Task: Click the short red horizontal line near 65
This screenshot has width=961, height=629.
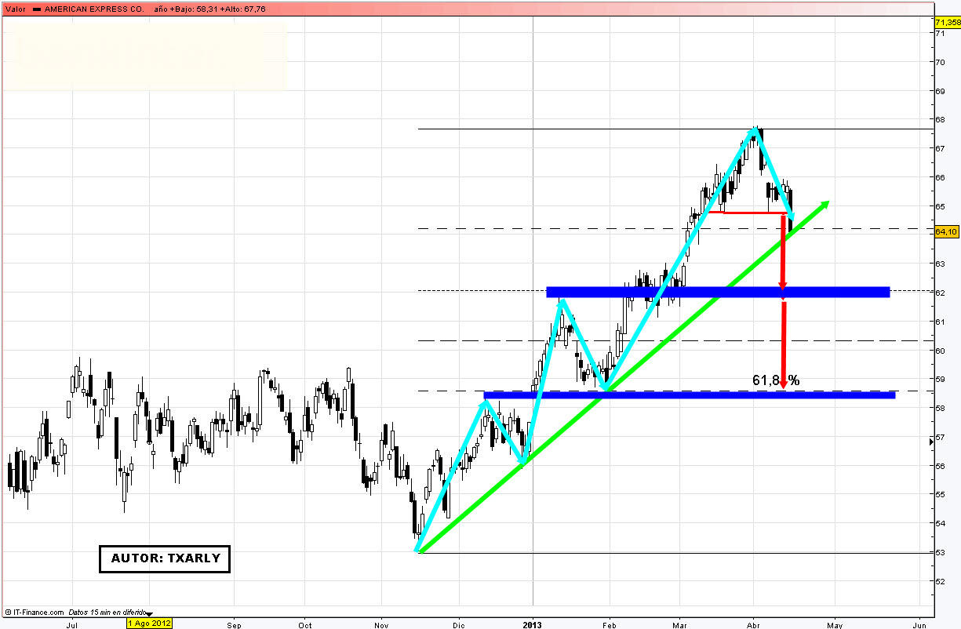Action: pos(753,213)
